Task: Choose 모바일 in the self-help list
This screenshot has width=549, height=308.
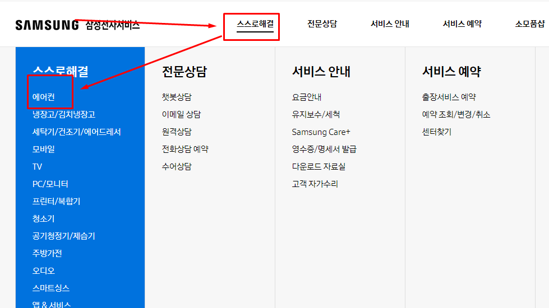Action: point(43,150)
